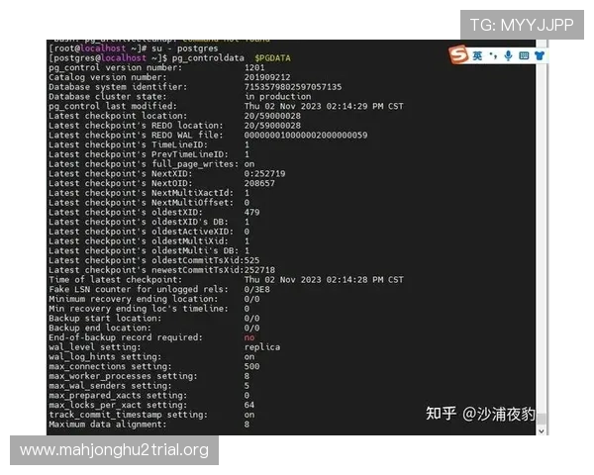Click the oldestXID value '479'
The height and width of the screenshot is (475, 594).
pyautogui.click(x=251, y=212)
